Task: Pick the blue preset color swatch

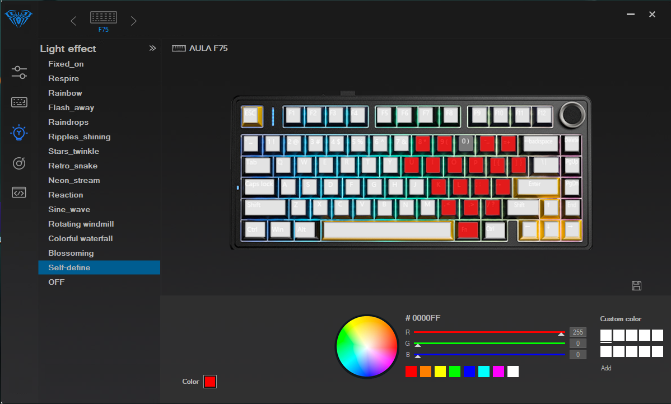Action: [x=469, y=372]
